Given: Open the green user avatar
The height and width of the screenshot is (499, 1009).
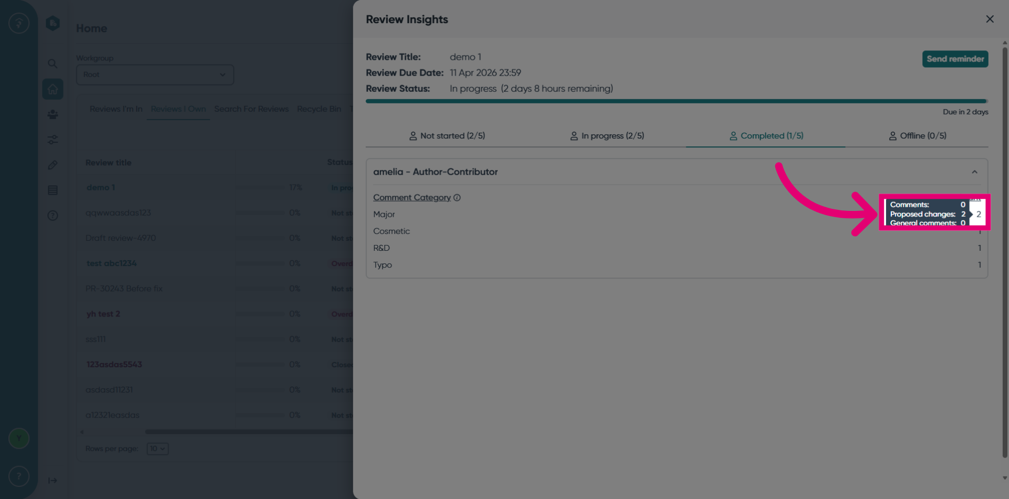Looking at the screenshot, I should (x=19, y=438).
